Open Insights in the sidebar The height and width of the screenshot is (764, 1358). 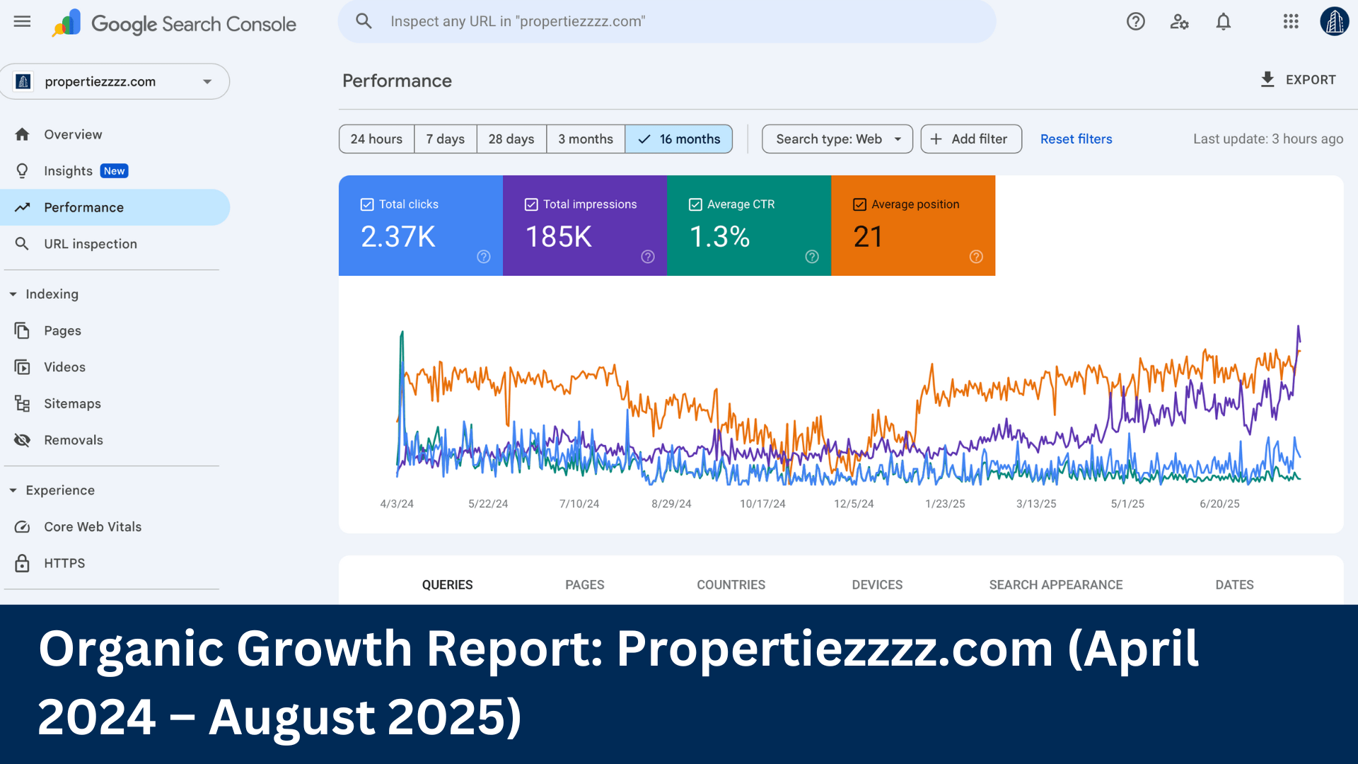click(x=115, y=170)
